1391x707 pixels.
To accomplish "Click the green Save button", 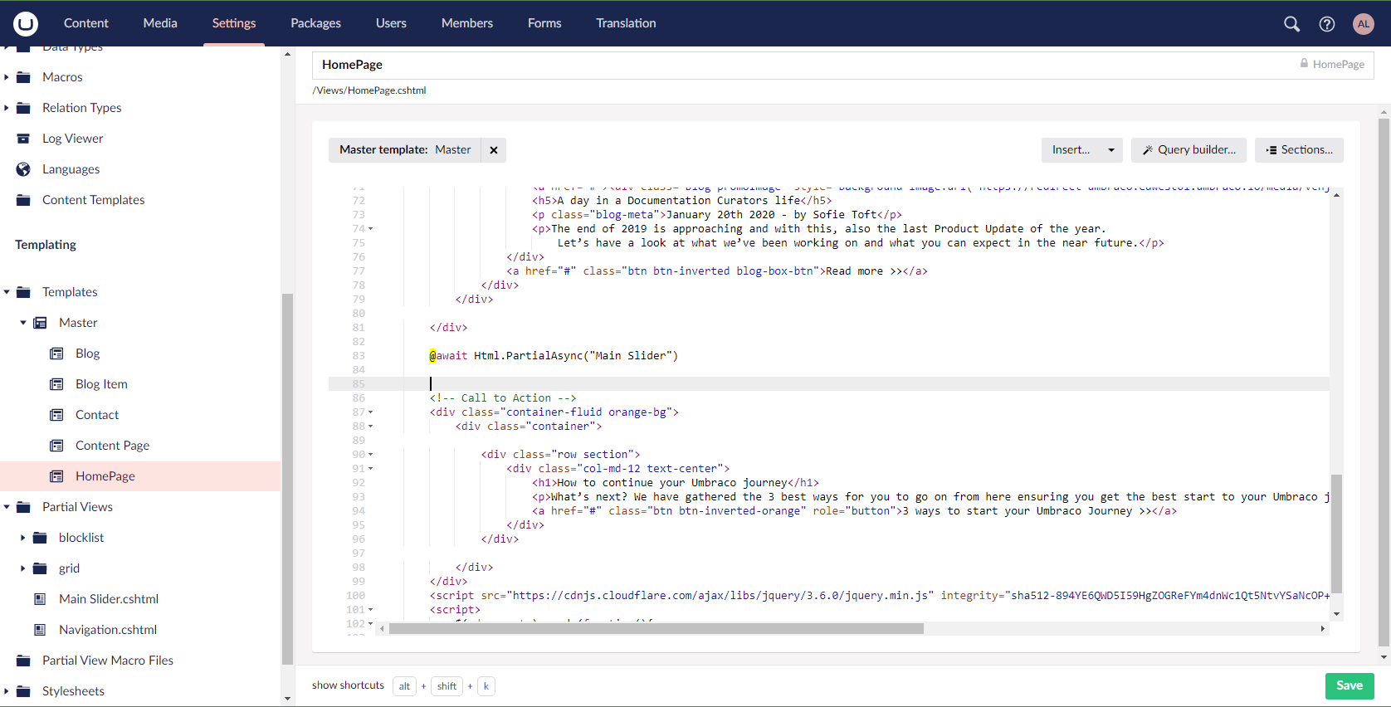I will coord(1349,685).
